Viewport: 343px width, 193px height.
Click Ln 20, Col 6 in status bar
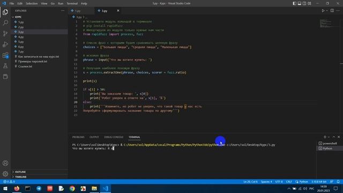(x=250, y=182)
